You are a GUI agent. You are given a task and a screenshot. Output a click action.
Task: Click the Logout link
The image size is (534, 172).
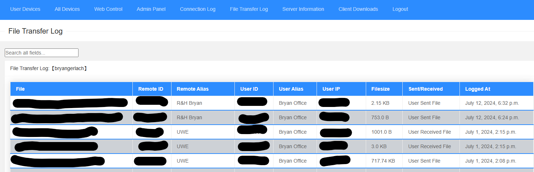tap(400, 9)
